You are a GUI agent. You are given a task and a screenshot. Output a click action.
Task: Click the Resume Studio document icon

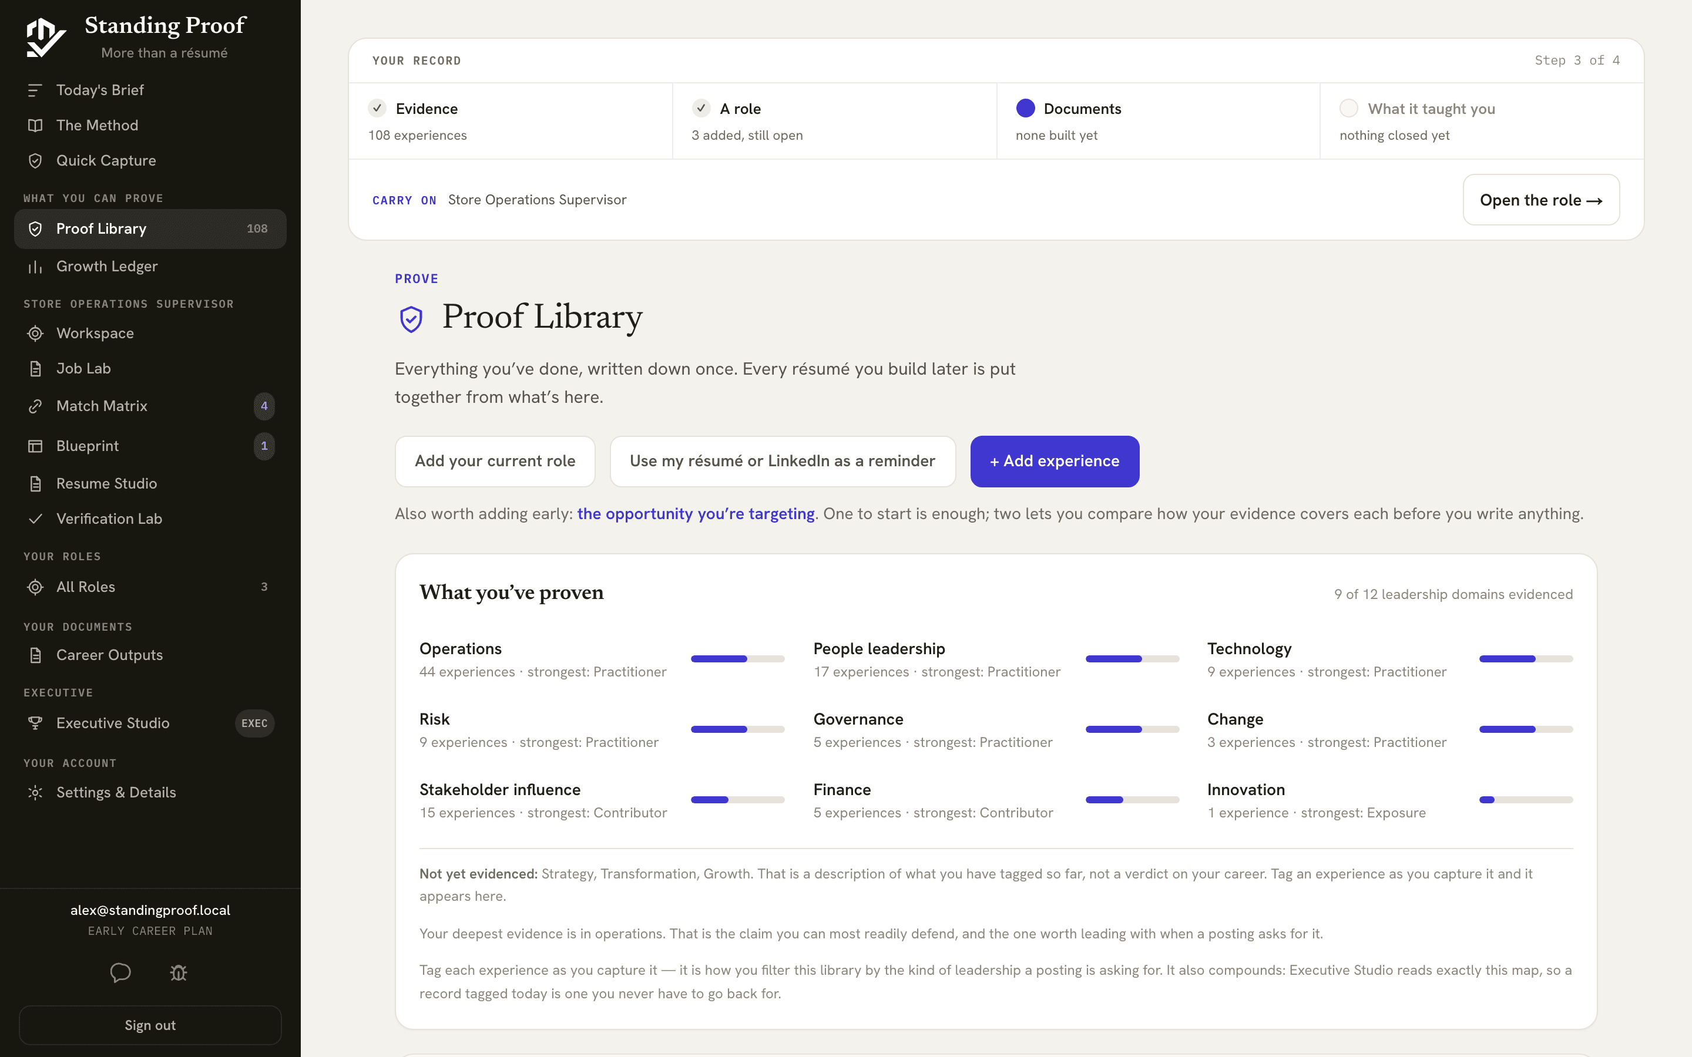pos(35,484)
